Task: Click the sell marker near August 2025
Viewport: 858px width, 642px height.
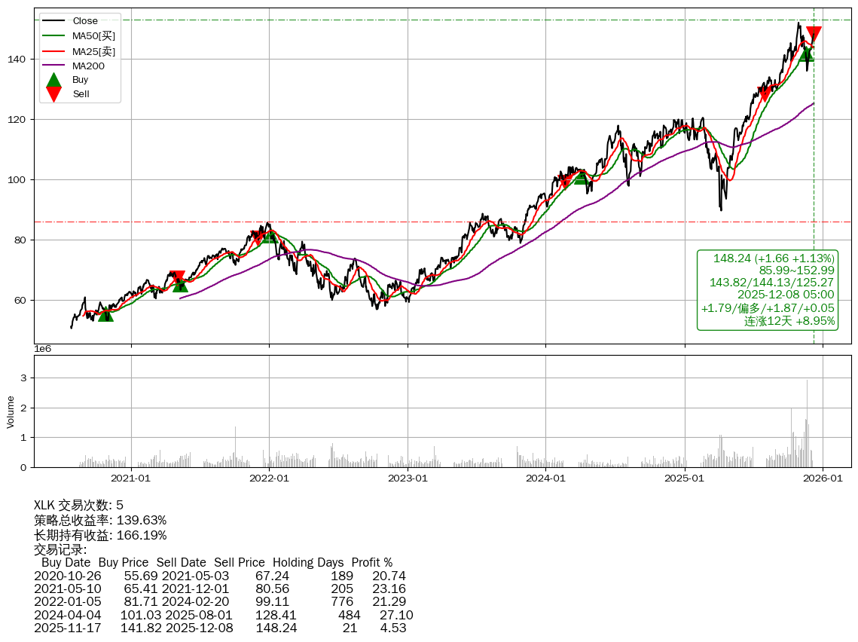Action: [x=764, y=95]
